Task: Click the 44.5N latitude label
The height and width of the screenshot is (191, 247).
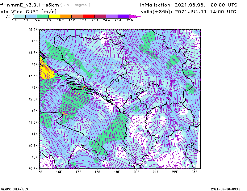Action: tap(33, 53)
